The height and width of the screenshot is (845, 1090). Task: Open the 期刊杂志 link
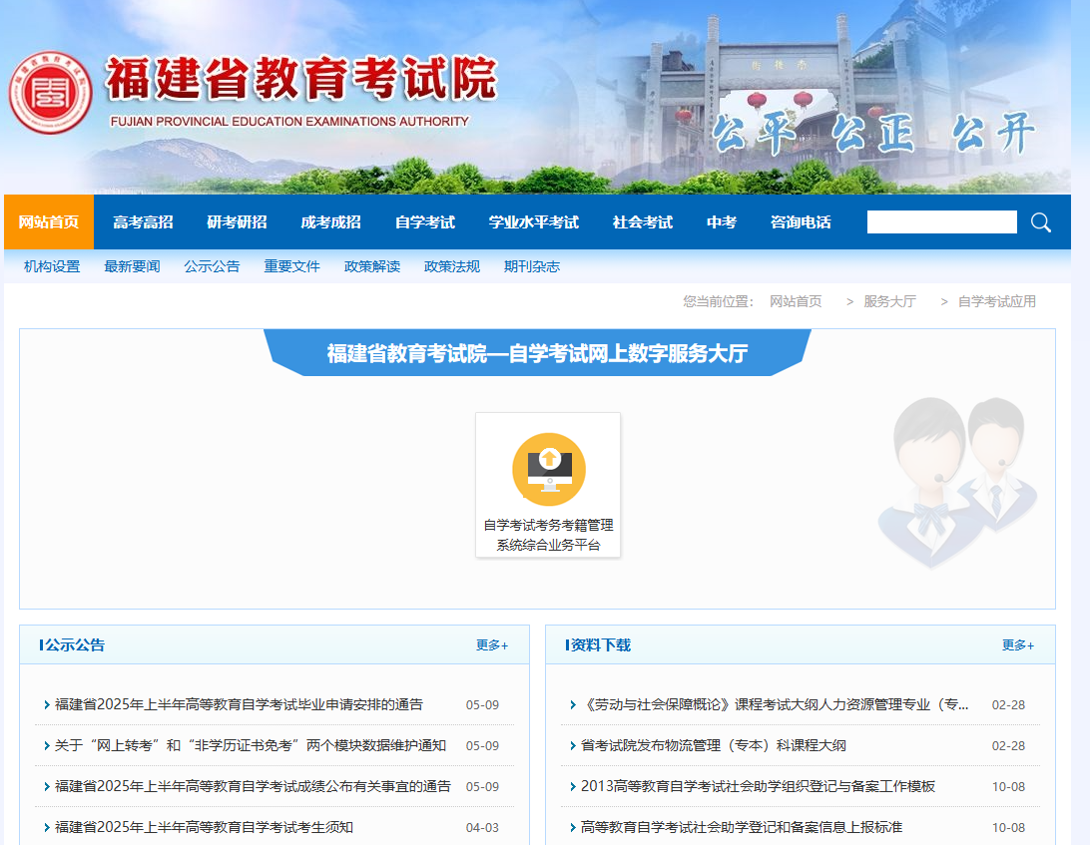pyautogui.click(x=532, y=266)
